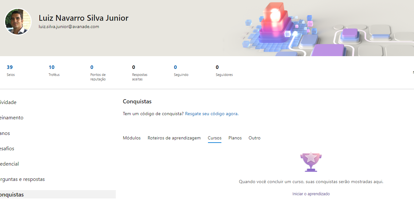Click the 0 Seguidores stat
This screenshot has width=414, height=208.
[224, 71]
